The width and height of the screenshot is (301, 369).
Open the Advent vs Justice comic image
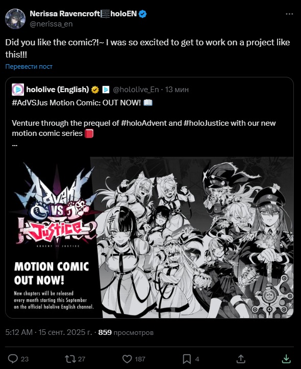149,237
